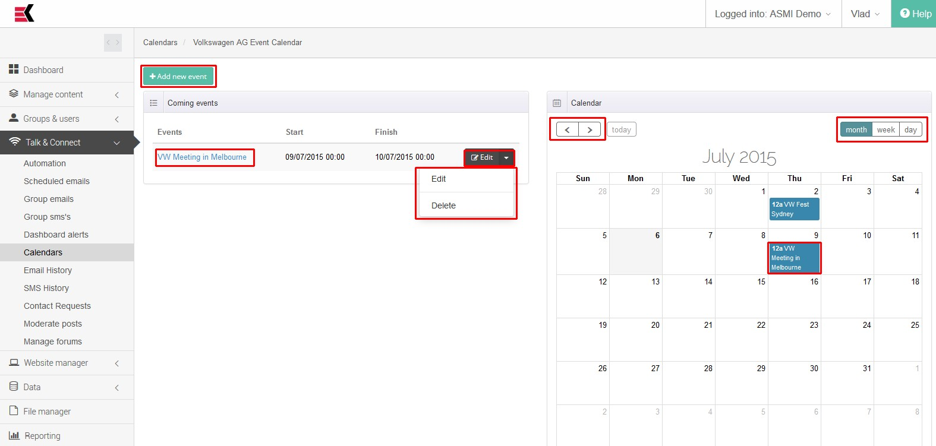
Task: Open Automation in the sidebar
Action: 45,163
